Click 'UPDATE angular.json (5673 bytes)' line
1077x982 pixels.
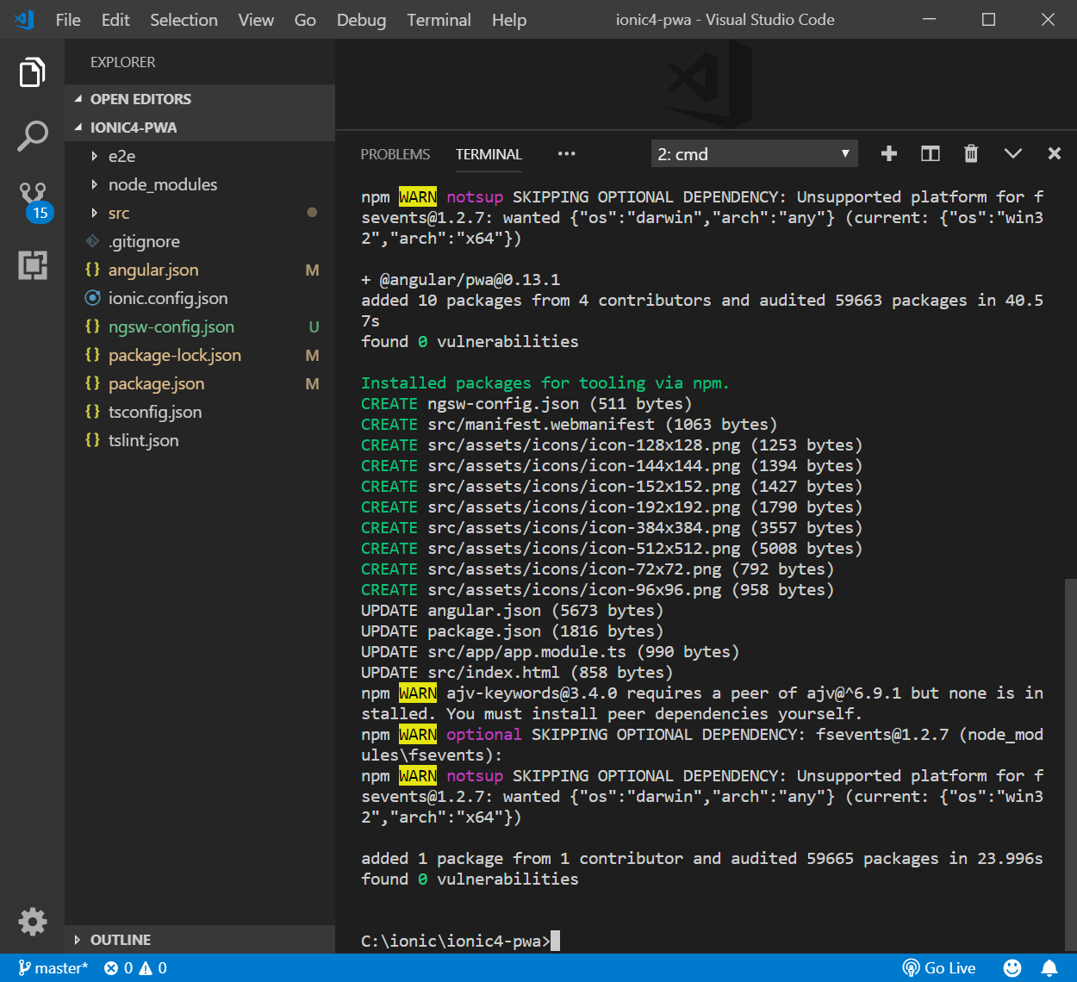coord(512,611)
